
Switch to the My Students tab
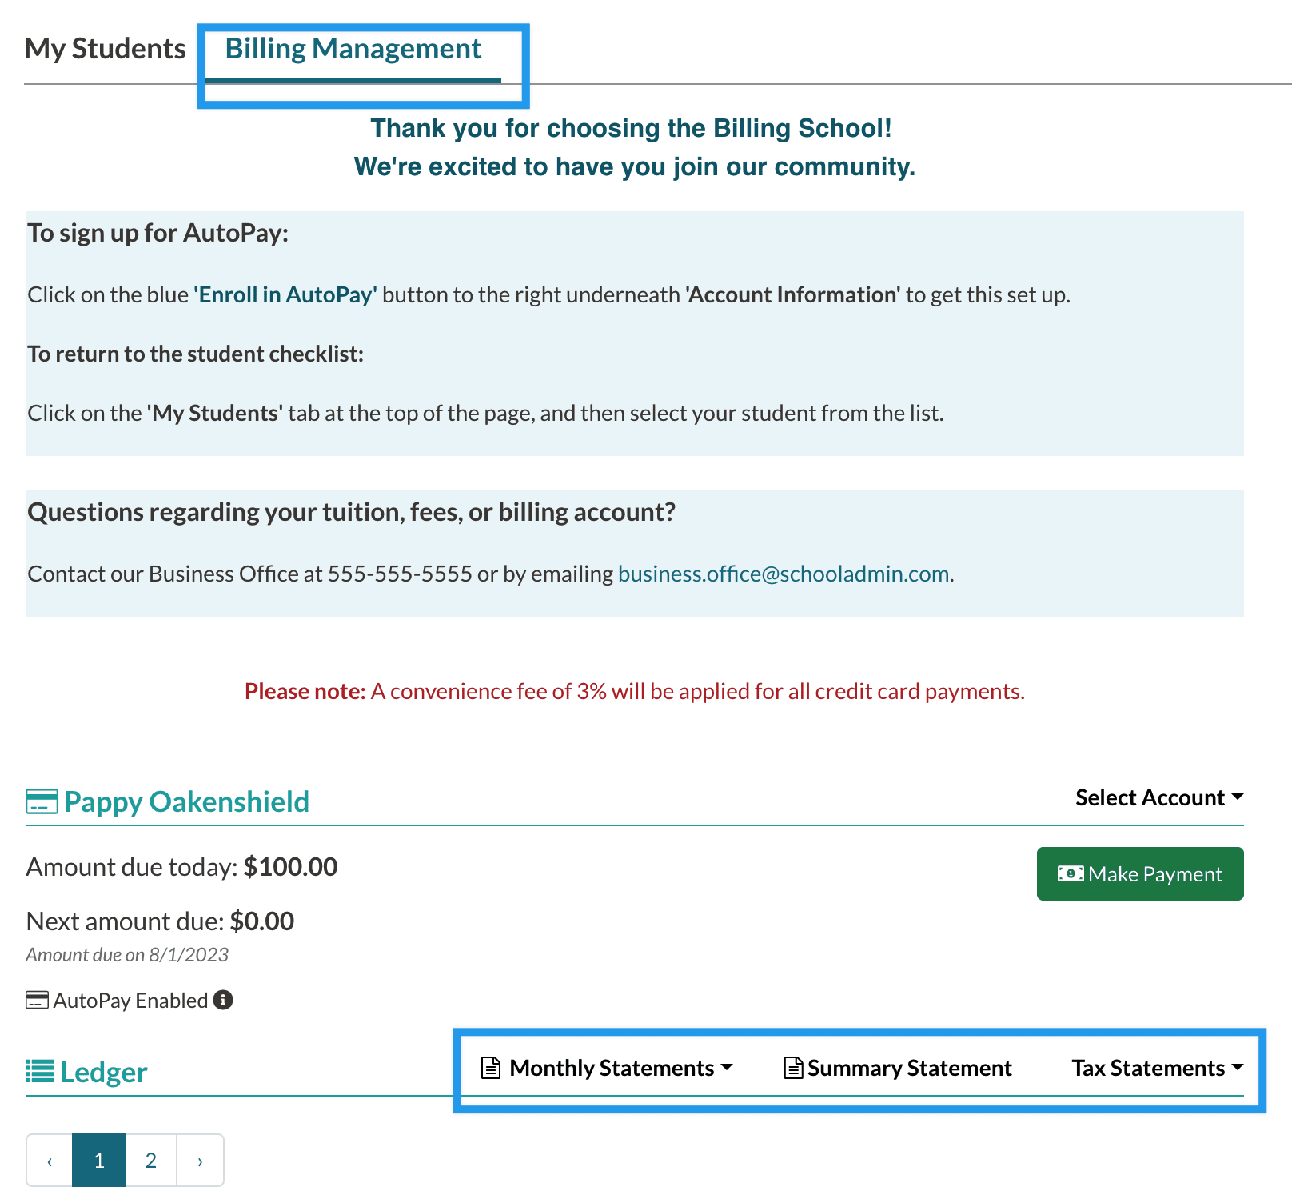(106, 49)
